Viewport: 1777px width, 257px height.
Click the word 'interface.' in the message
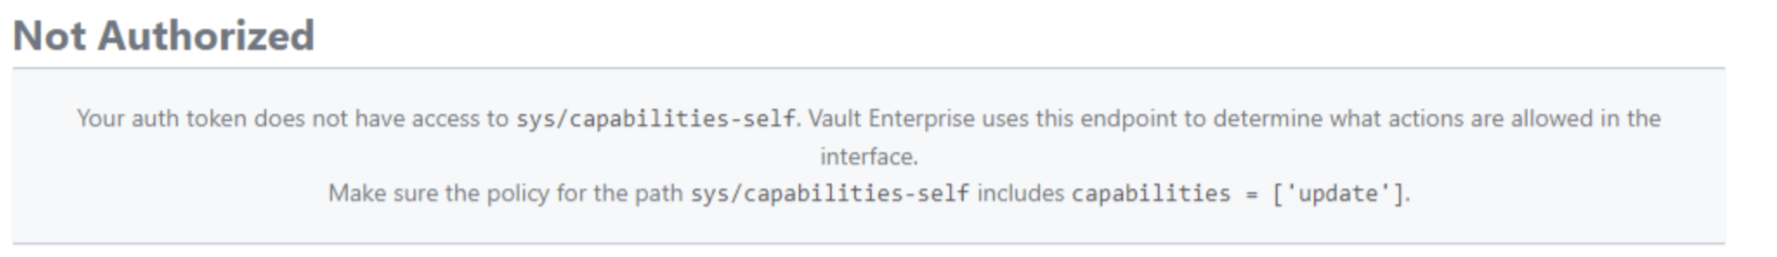tap(868, 157)
